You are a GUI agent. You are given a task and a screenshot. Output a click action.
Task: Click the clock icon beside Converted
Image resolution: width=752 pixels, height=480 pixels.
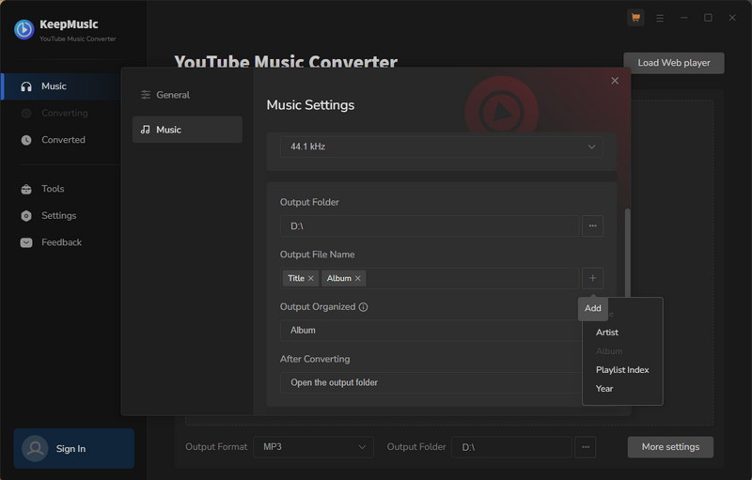(26, 140)
